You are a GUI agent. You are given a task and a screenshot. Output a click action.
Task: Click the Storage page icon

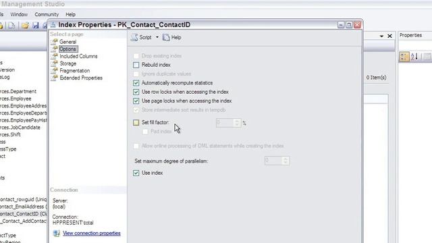[x=55, y=63]
